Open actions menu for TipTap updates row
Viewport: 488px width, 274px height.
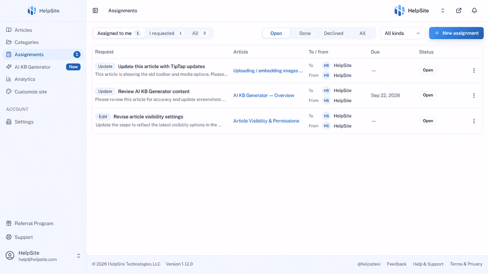pyautogui.click(x=474, y=71)
